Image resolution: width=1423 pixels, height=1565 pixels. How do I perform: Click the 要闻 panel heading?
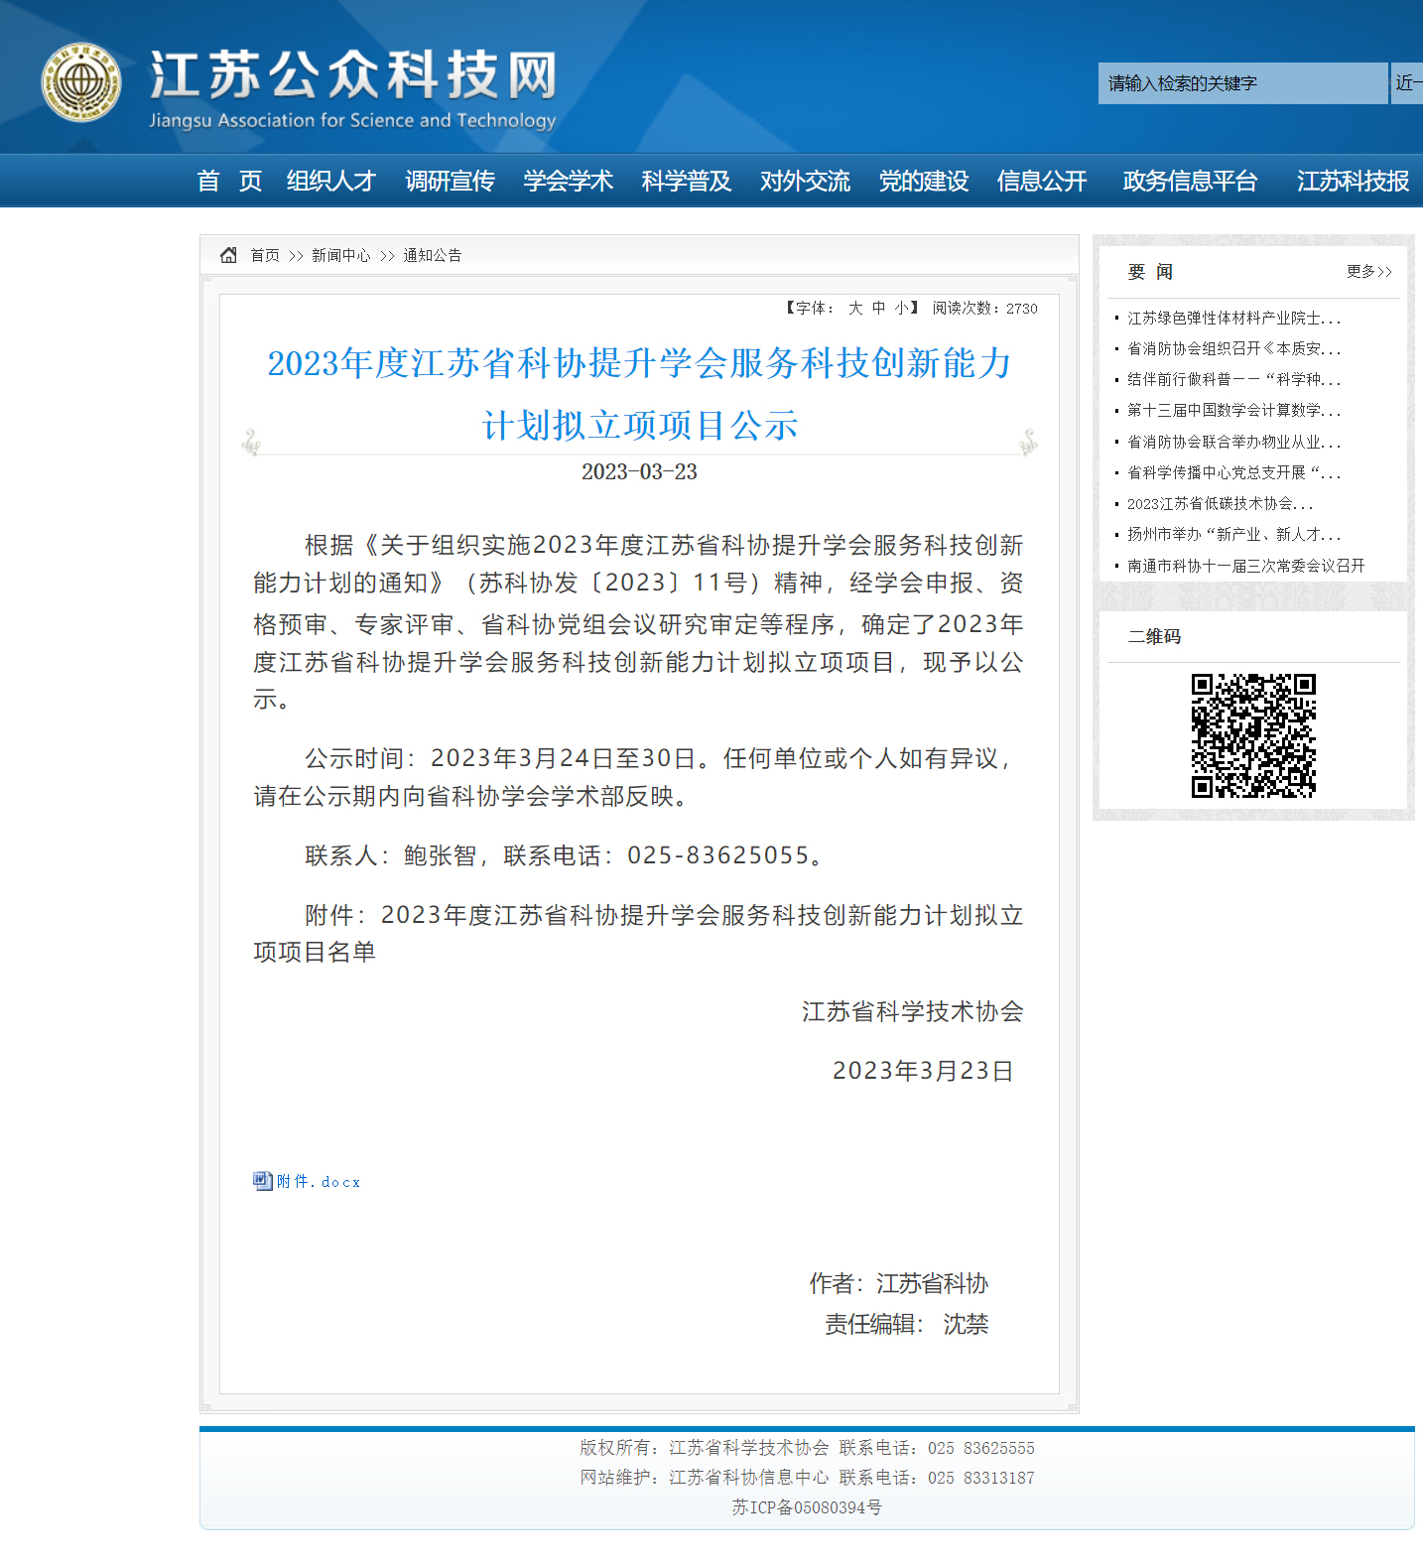(x=1151, y=272)
